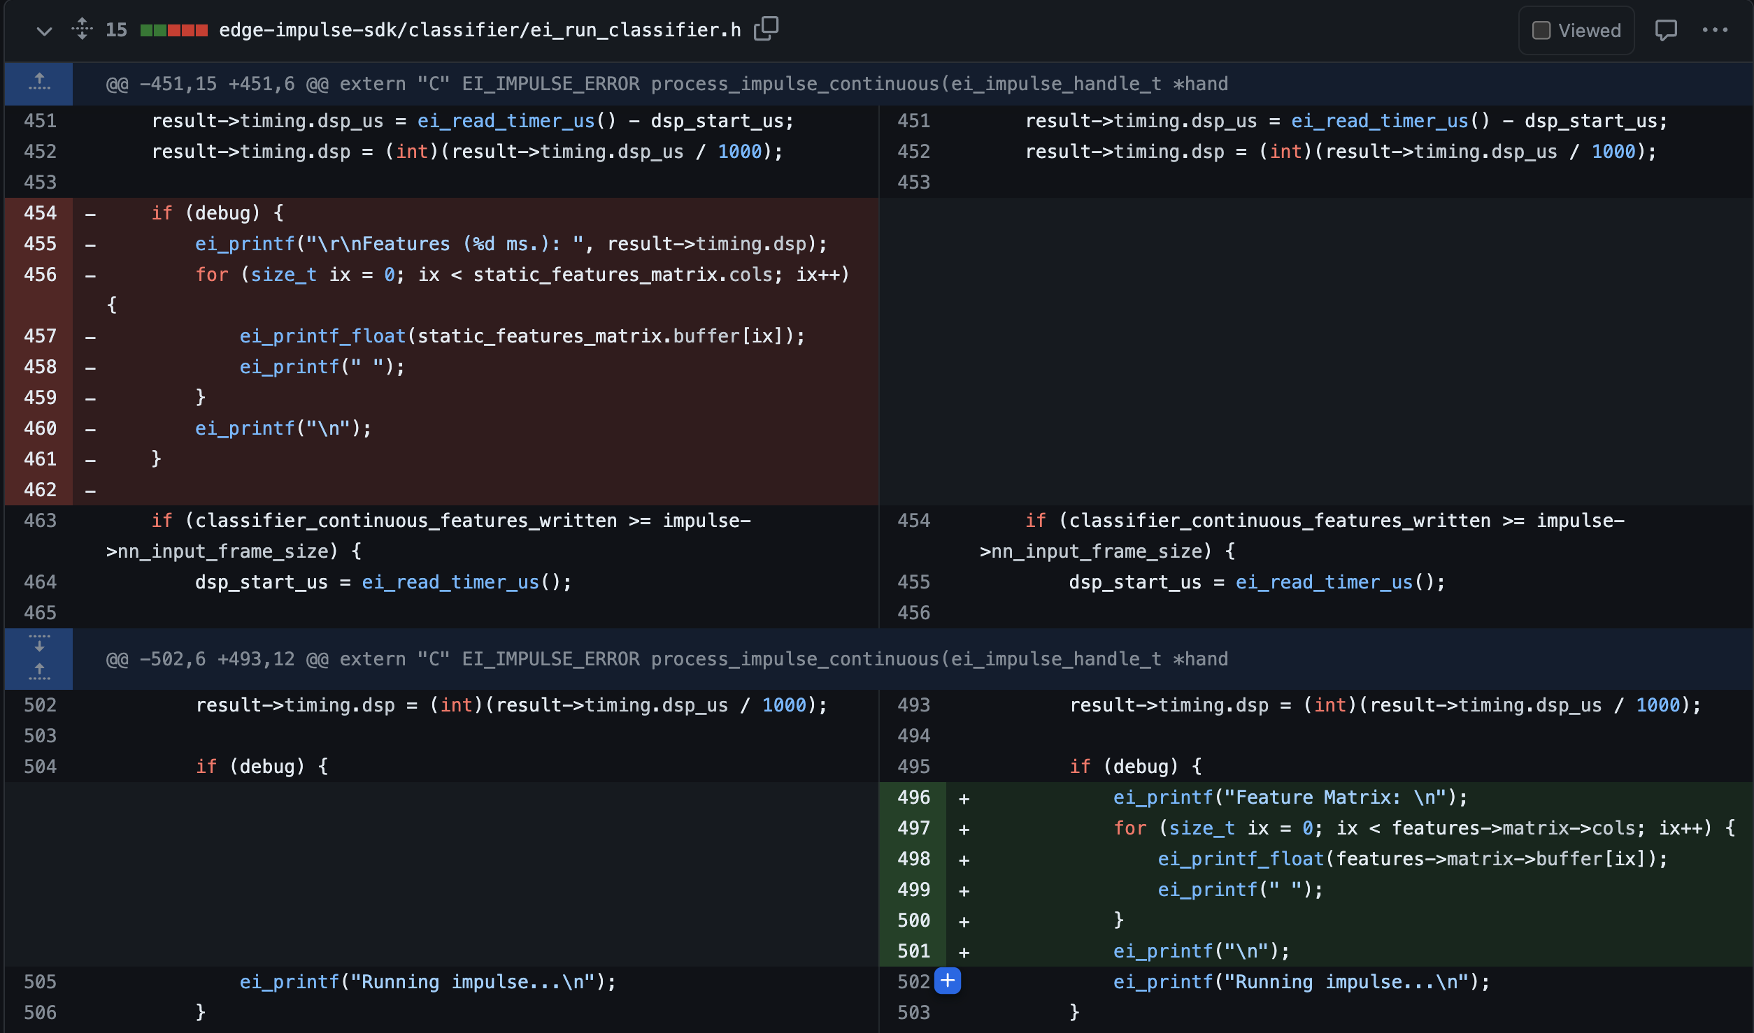Viewport: 1754px width, 1033px height.
Task: Expand up at the @@ -502,6 hunk
Action: (x=39, y=673)
